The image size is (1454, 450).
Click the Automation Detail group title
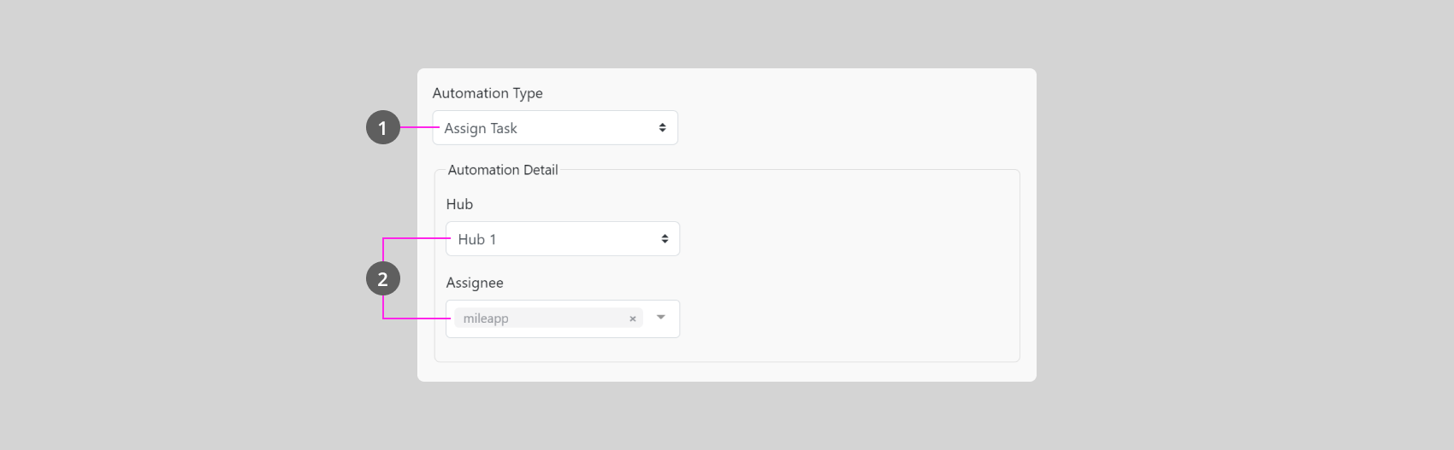503,170
